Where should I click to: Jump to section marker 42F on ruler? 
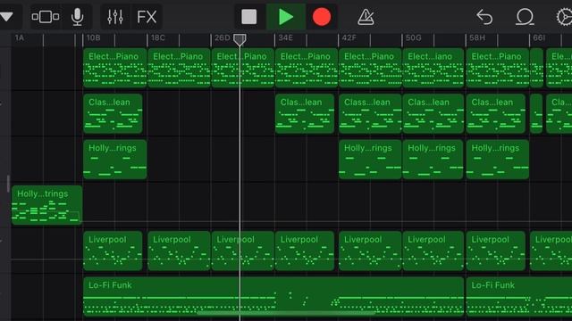(x=349, y=37)
